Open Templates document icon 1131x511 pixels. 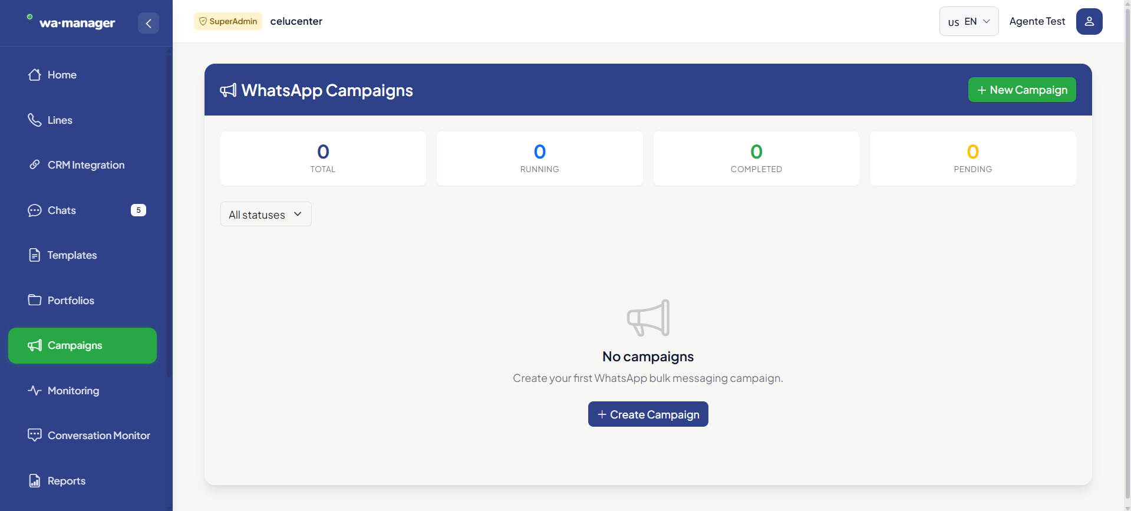tap(35, 255)
